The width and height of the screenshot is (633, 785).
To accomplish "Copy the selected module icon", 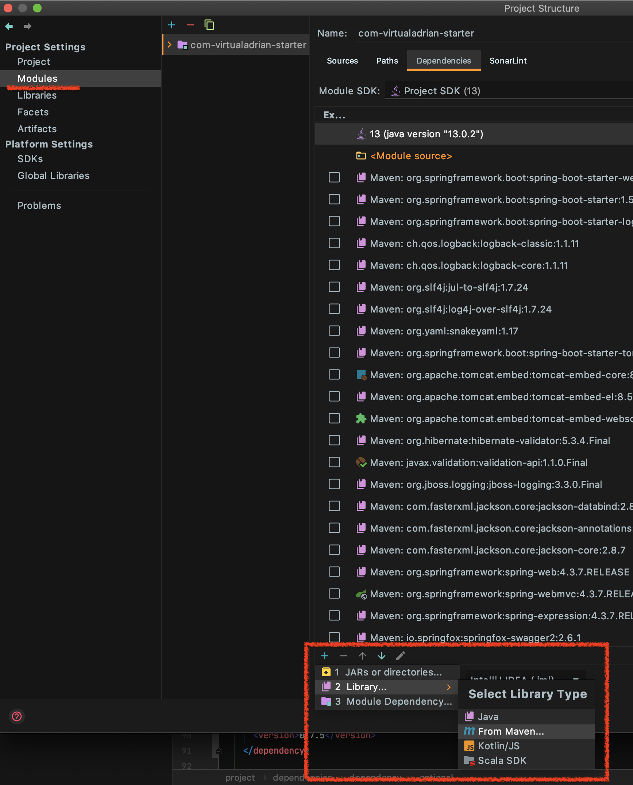I will coord(209,25).
